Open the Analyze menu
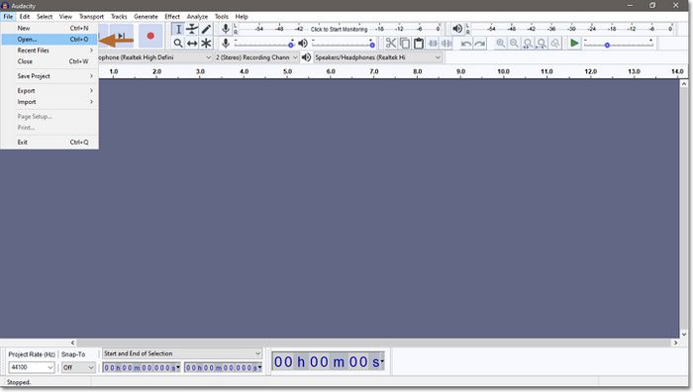The height and width of the screenshot is (392, 693). click(x=197, y=17)
